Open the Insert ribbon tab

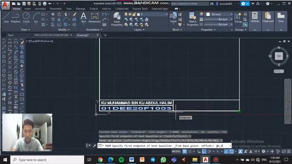(x=27, y=9)
